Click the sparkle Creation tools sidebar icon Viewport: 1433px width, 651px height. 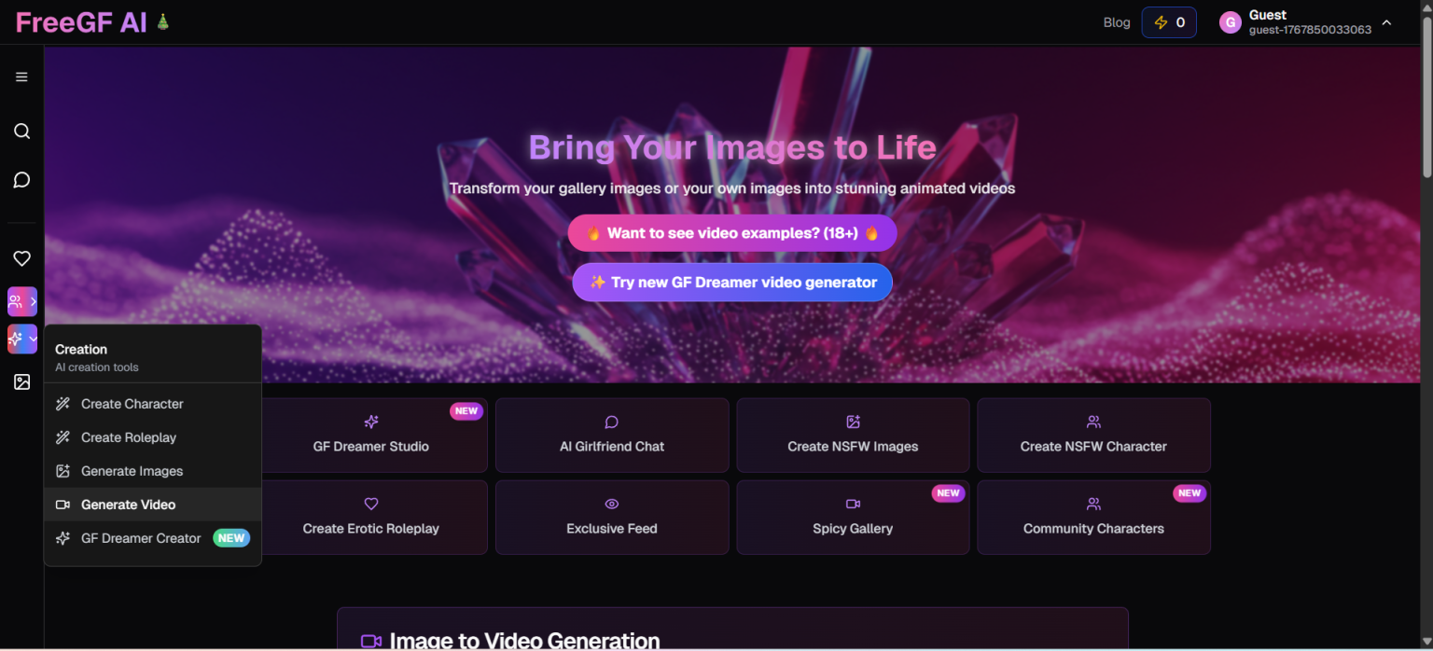(x=17, y=339)
